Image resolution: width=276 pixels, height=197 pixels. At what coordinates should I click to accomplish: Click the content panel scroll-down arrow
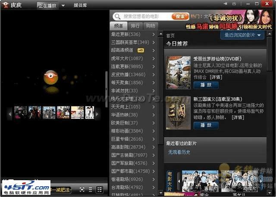point(270,193)
